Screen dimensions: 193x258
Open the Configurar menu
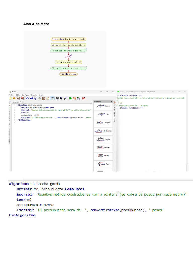click(x=26, y=95)
